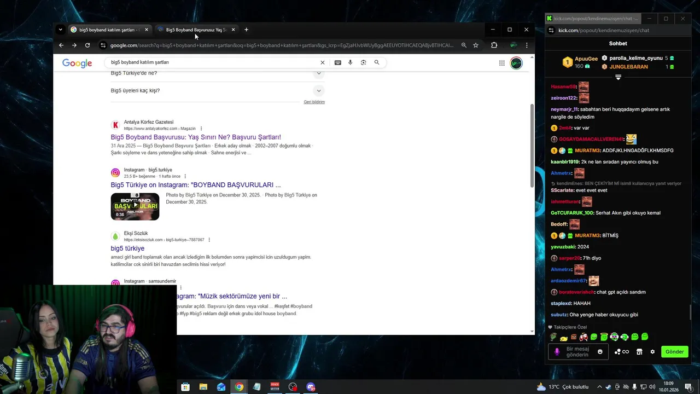
Task: Submit search with magnifier icon
Action: pyautogui.click(x=377, y=62)
